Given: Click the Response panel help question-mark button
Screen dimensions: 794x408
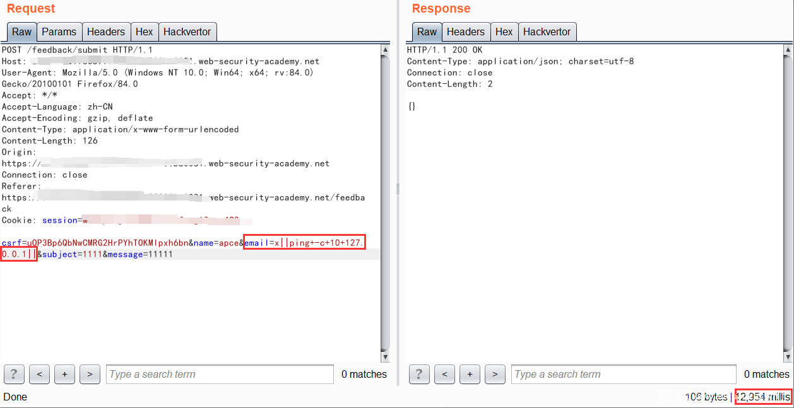Looking at the screenshot, I should [x=419, y=374].
